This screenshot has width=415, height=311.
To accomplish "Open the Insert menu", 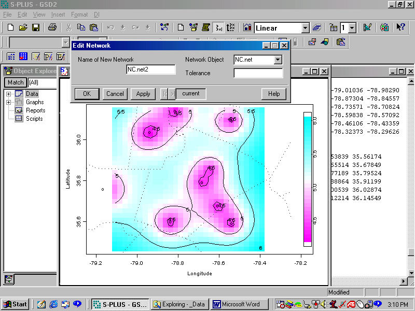I will pyautogui.click(x=58, y=15).
